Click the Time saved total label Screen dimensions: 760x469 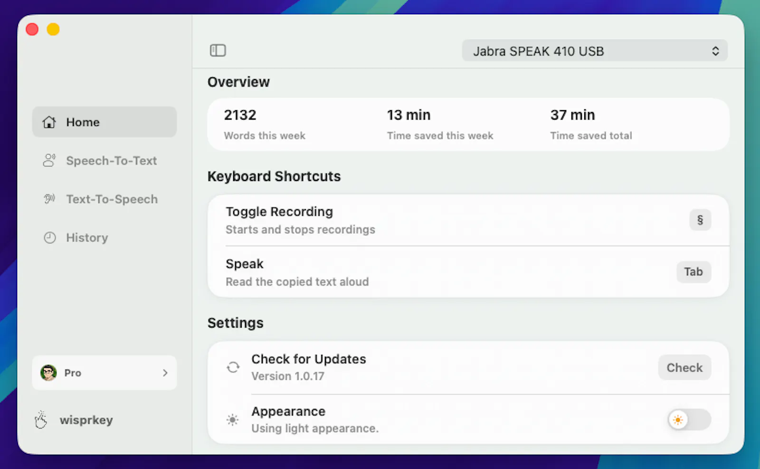pyautogui.click(x=591, y=136)
